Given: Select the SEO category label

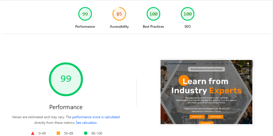Looking at the screenshot, I should point(188,27).
